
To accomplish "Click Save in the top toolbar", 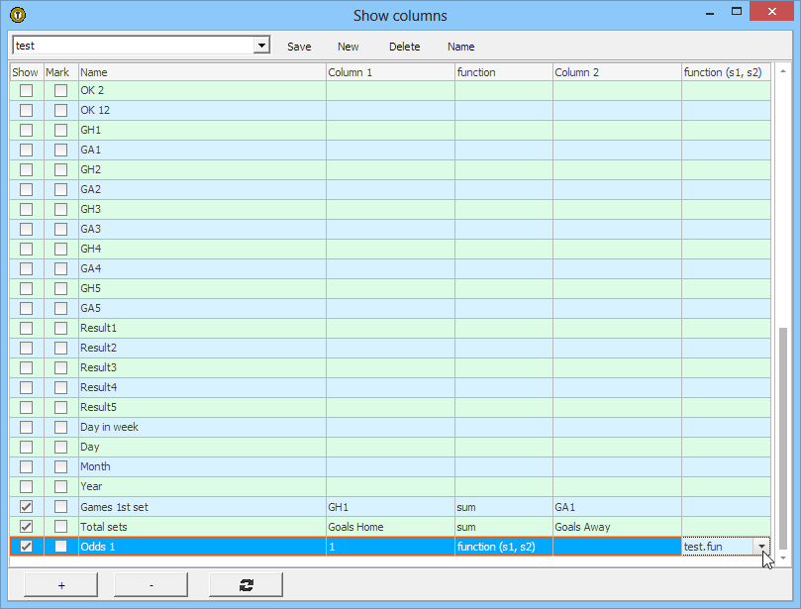I will (299, 47).
